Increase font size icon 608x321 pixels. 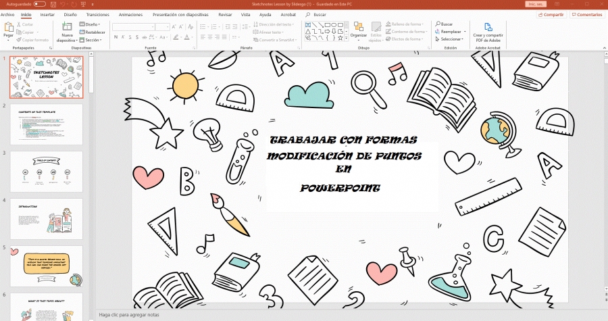pyautogui.click(x=174, y=27)
